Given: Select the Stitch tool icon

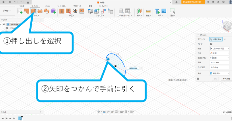Looking at the screenshot, I should tap(62, 11).
